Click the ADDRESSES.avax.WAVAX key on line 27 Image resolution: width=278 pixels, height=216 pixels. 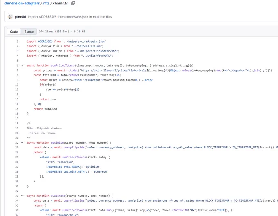click(x=64, y=167)
